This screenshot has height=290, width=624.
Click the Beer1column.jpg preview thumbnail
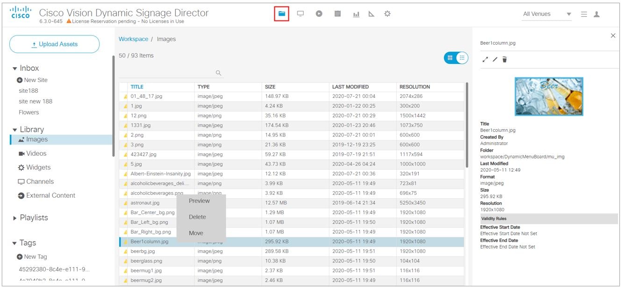tap(549, 97)
